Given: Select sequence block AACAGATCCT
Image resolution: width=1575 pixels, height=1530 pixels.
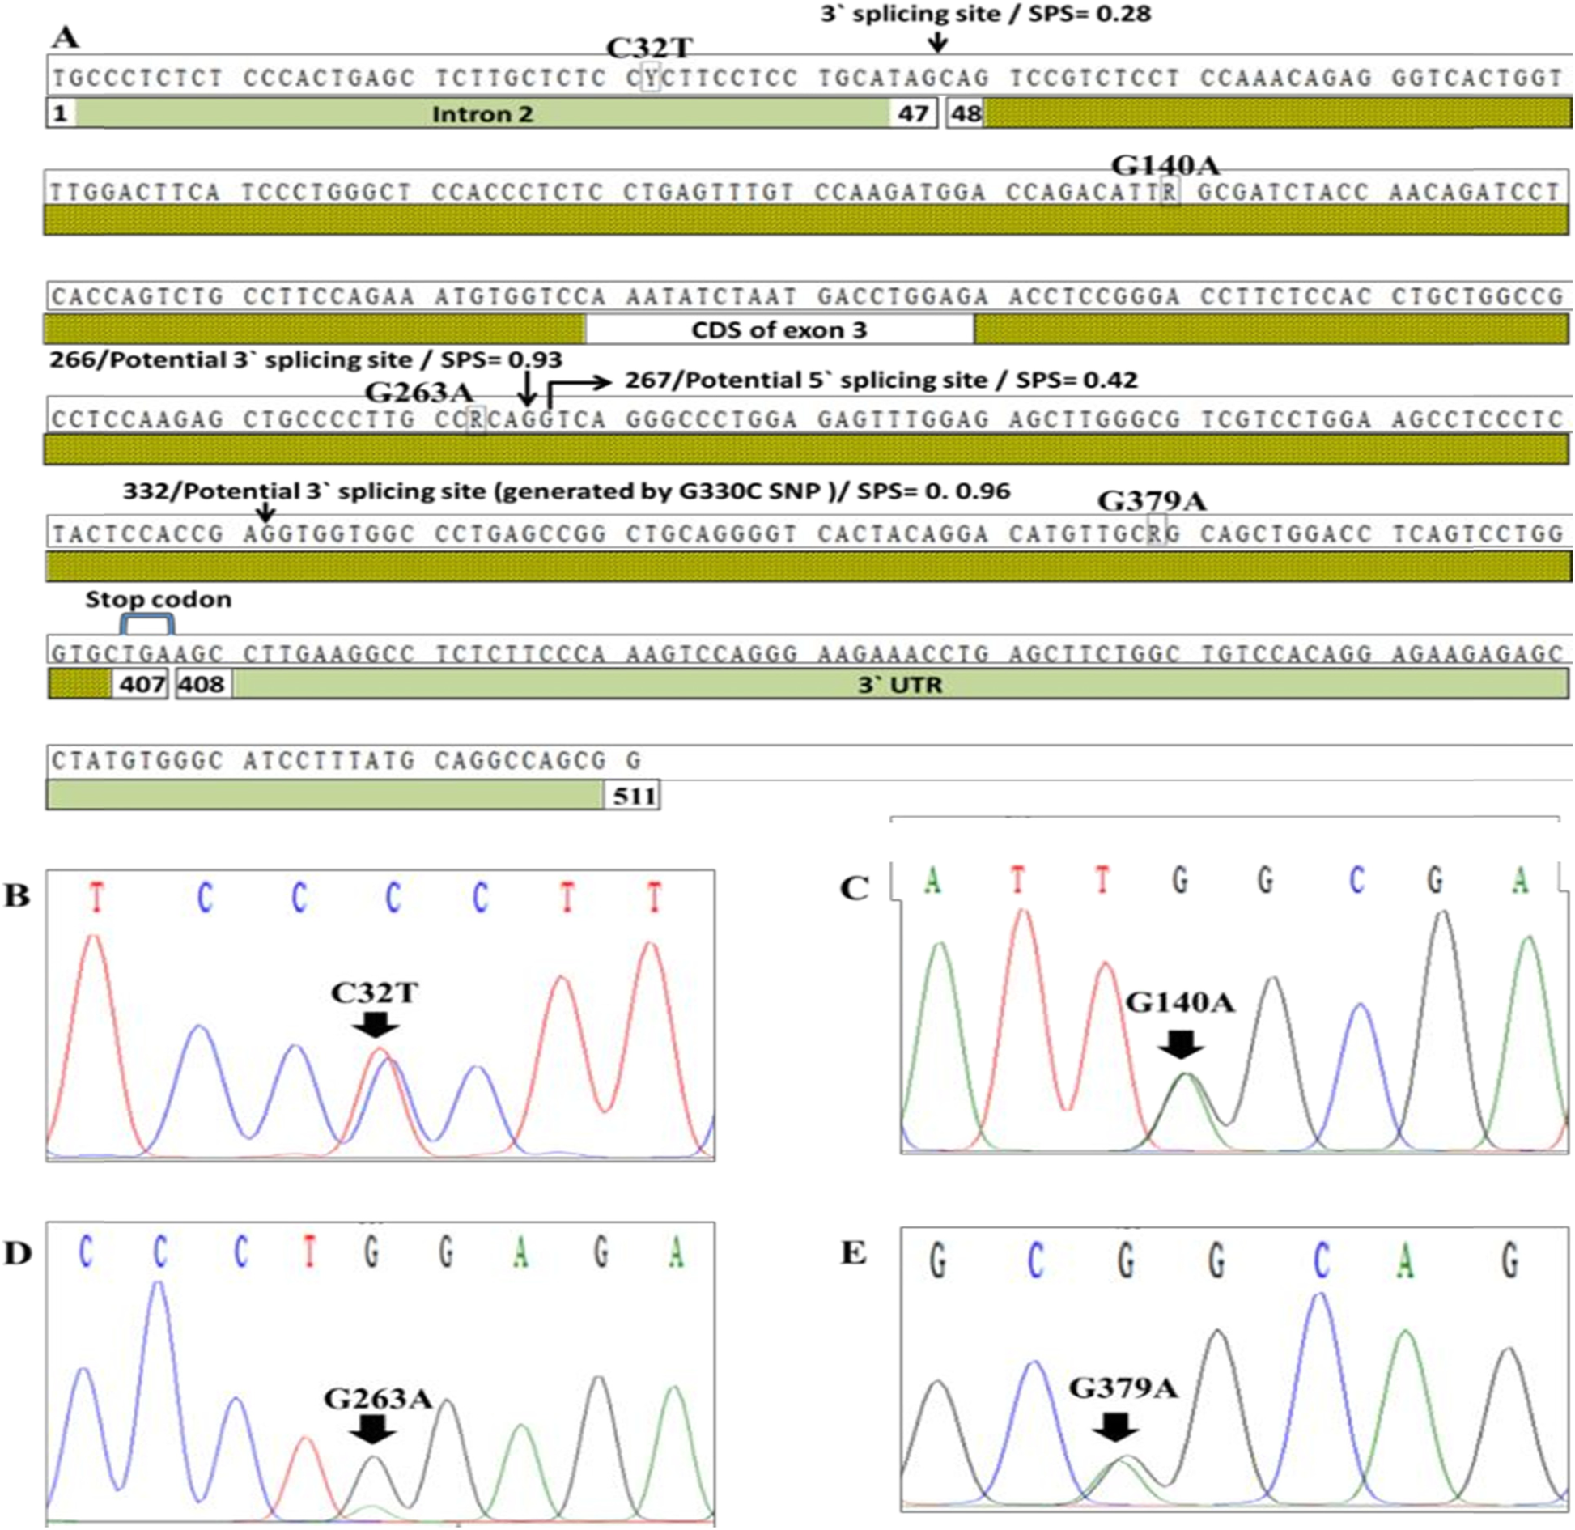Looking at the screenshot, I should [x=1475, y=192].
